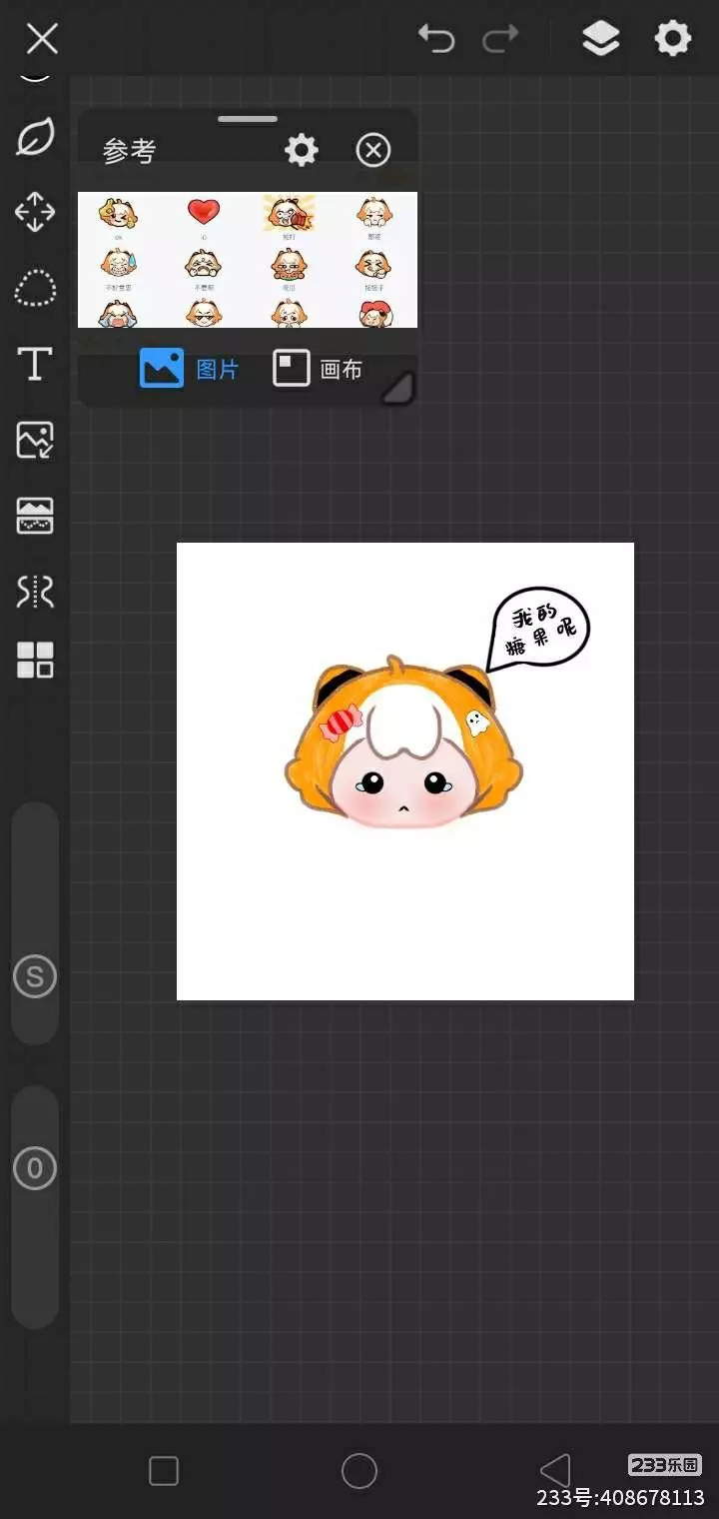Tap Android recent apps square button
Viewport: 719px width, 1519px height.
click(164, 1471)
